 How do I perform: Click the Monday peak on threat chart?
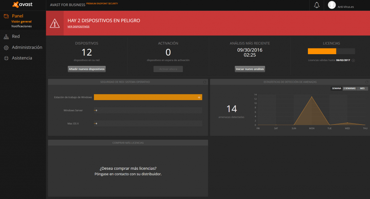pos(312,97)
